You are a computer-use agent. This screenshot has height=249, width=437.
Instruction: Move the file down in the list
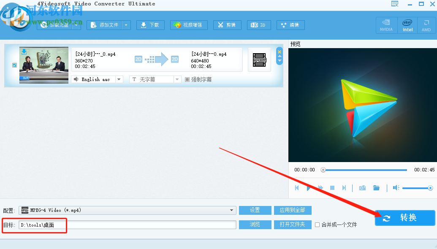tap(280, 60)
